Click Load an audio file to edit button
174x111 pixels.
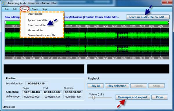click(x=148, y=17)
